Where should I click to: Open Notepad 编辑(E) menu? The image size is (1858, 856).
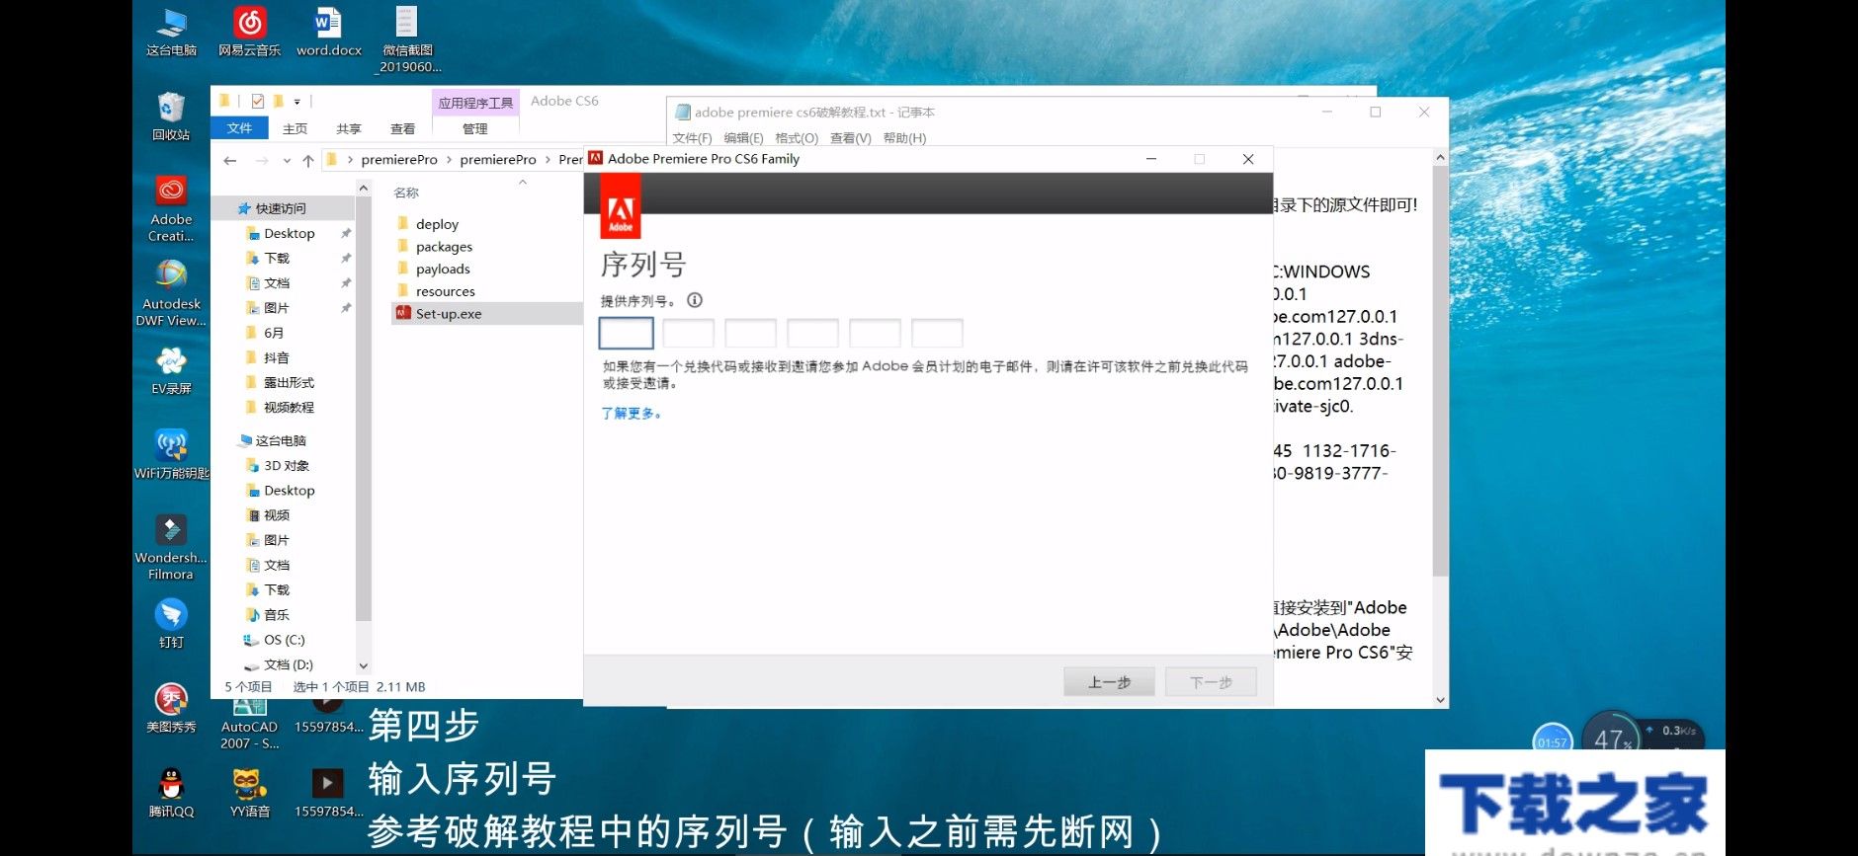pos(743,138)
